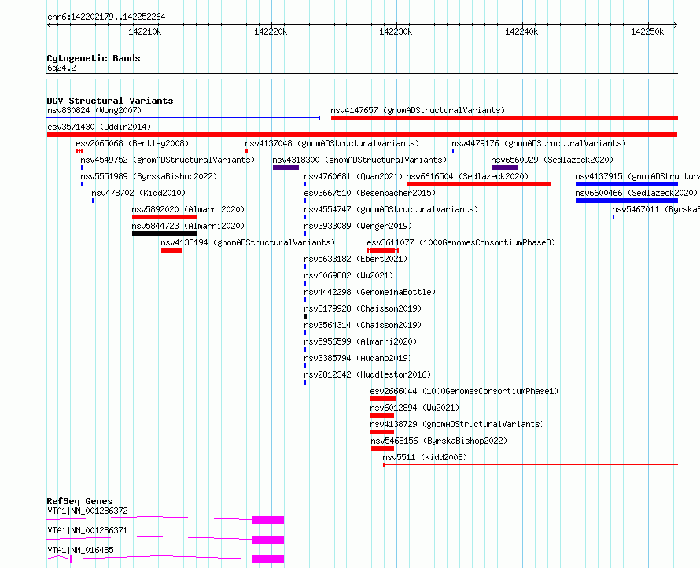700x568 pixels.
Task: Select the nsv4147657 gnomAD variant label
Action: [418, 110]
